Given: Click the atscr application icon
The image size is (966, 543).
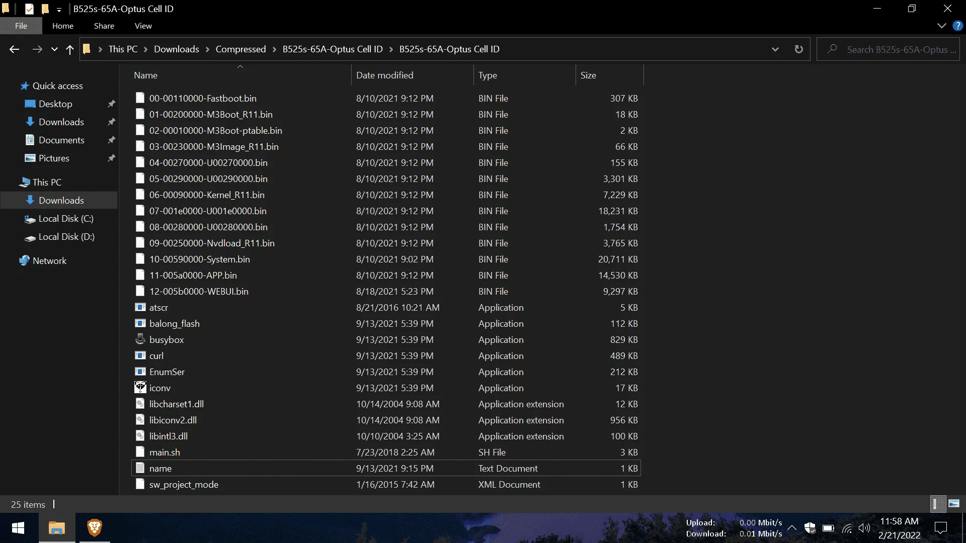Looking at the screenshot, I should click(140, 307).
